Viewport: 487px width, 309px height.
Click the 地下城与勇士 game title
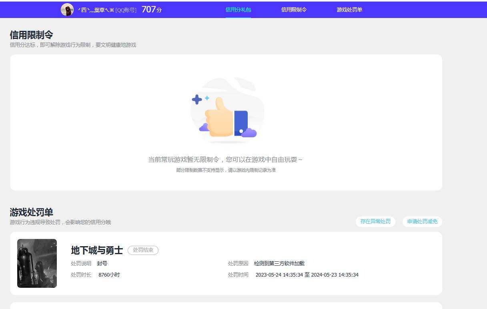coord(97,250)
